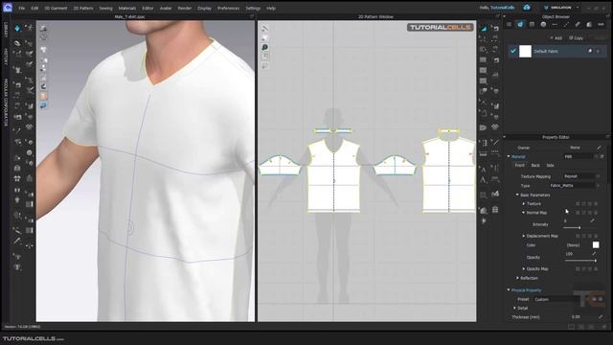
Task: Select the Buttonhole dash icon in Object Browser
Action: [x=555, y=24]
